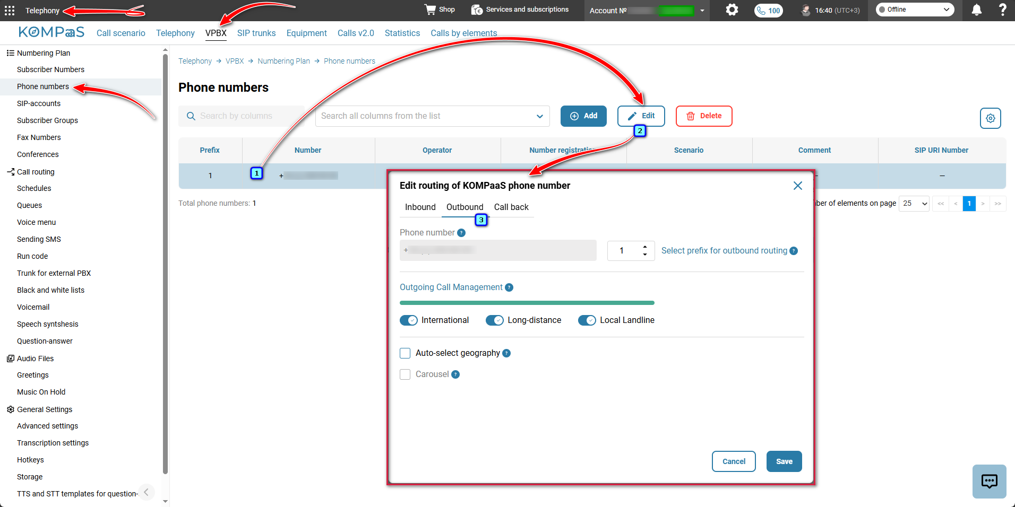Show help for outbound routing prefix
The width and height of the screenshot is (1015, 507).
(x=794, y=251)
